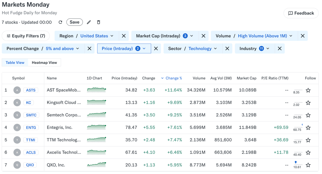Remove the Region filter with its X

pos(124,36)
